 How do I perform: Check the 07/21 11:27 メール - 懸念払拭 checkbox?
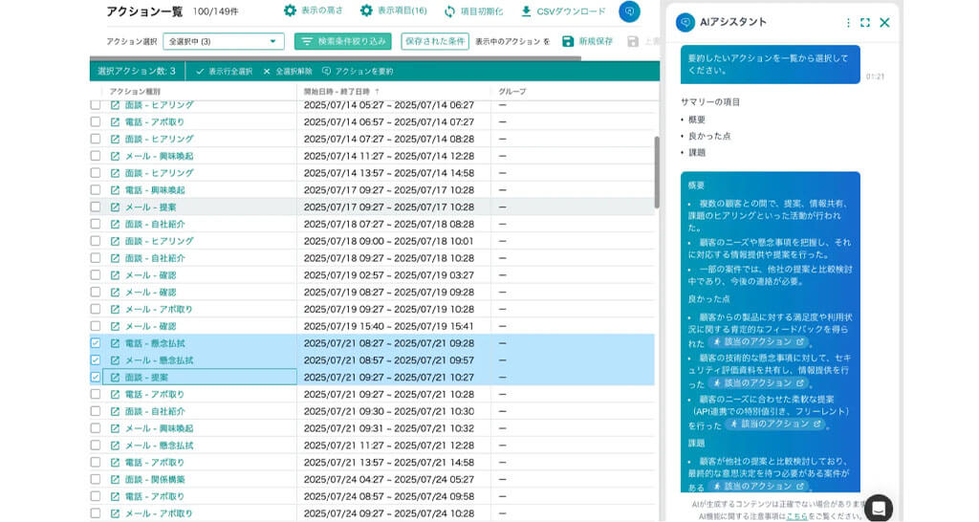click(x=96, y=446)
